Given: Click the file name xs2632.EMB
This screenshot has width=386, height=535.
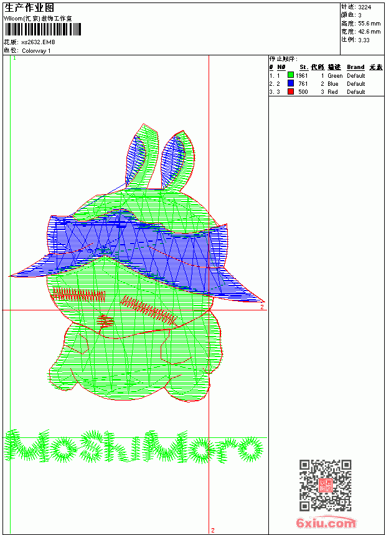Looking at the screenshot, I should 38,42.
